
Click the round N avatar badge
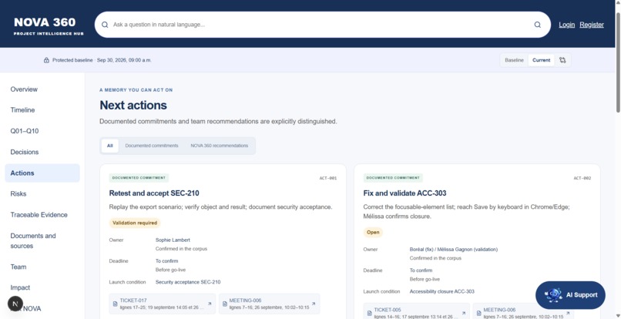tap(15, 304)
